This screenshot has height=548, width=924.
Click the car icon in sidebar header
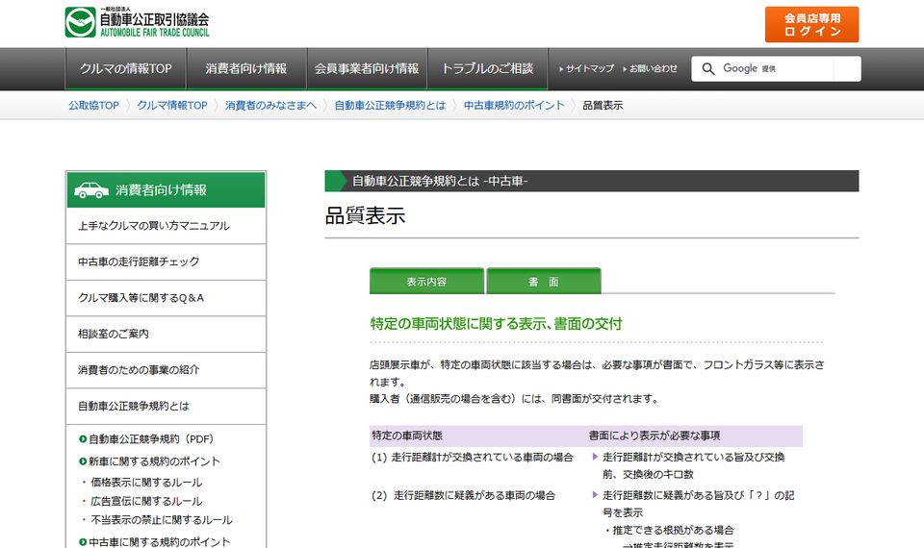point(91,190)
